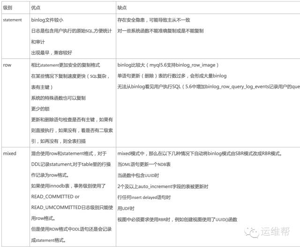Click the insert delayed语句 line
300x247 pixels.
[144, 197]
